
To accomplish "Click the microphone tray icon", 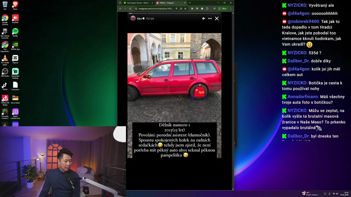I will coord(329,193).
